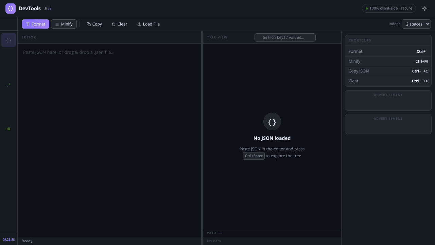Click the DevTools title text

point(30,8)
